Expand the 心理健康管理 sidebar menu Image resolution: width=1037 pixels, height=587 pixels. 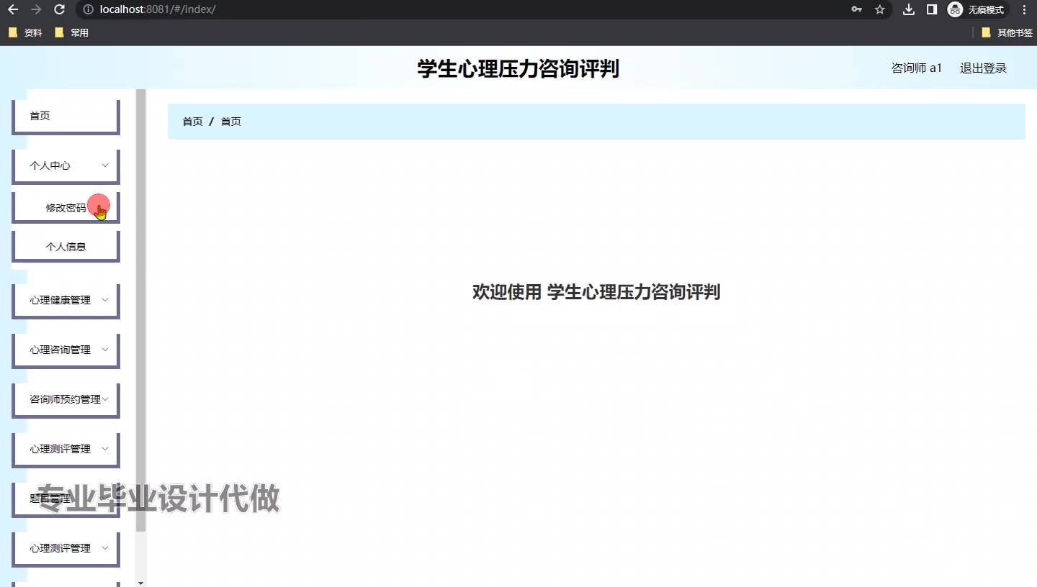click(x=66, y=300)
